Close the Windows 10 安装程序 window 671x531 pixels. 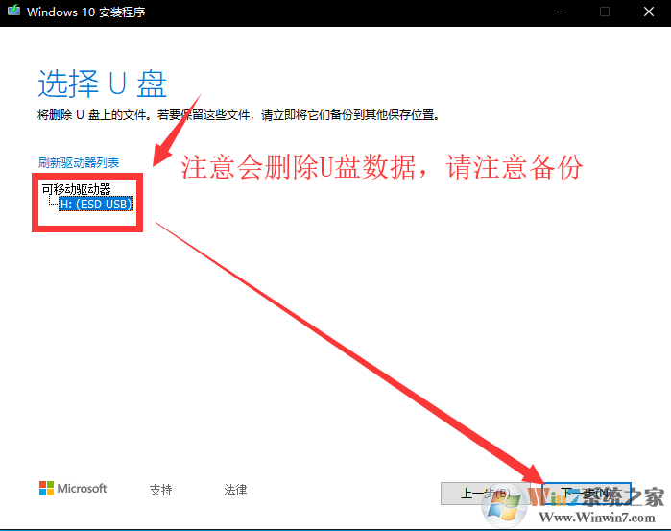click(649, 12)
